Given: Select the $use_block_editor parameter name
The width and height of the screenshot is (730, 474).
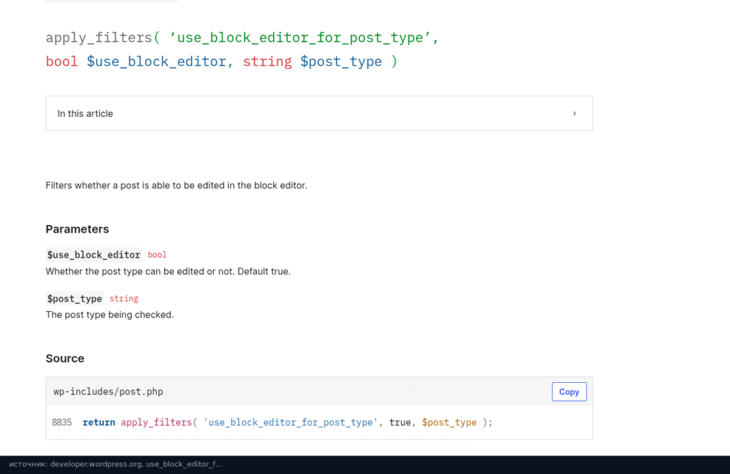Looking at the screenshot, I should [93, 255].
